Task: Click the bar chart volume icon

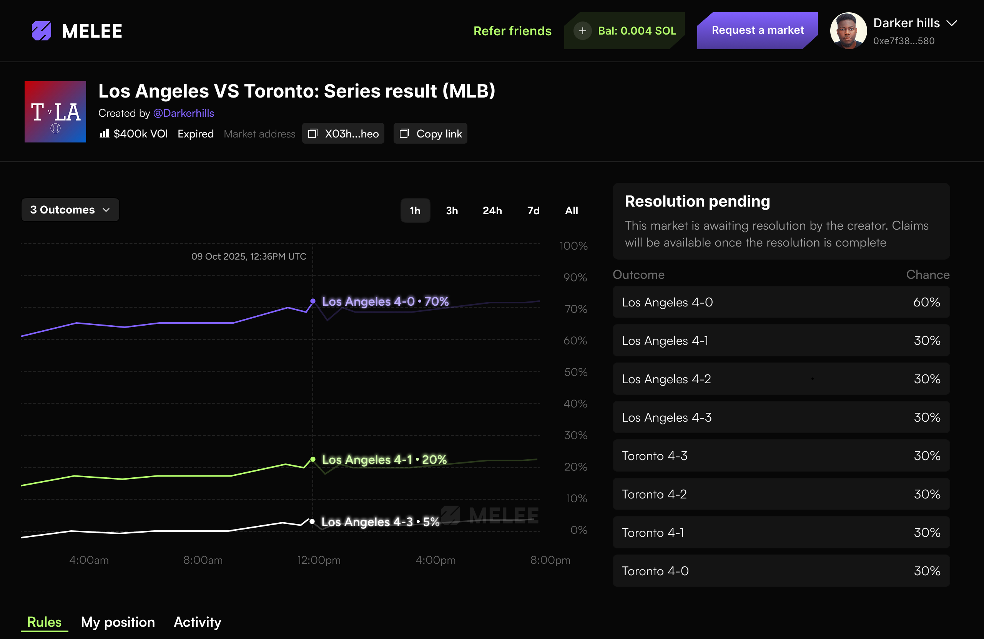Action: (x=104, y=133)
